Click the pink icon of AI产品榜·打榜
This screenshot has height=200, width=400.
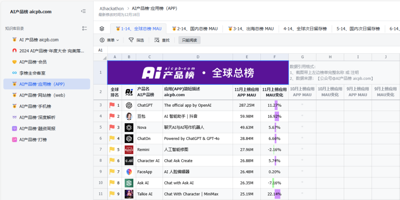[14, 140]
